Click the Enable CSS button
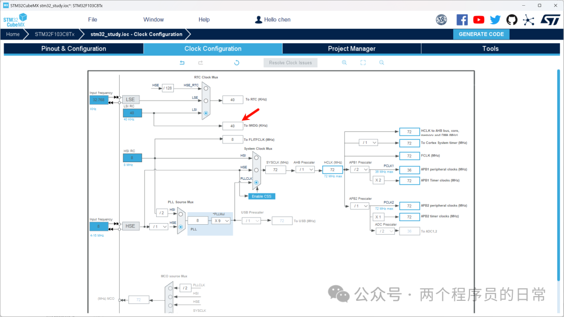 tap(262, 197)
